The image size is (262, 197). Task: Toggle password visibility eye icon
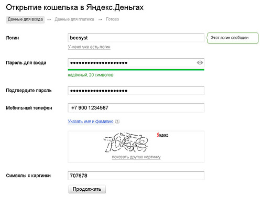[x=200, y=62]
